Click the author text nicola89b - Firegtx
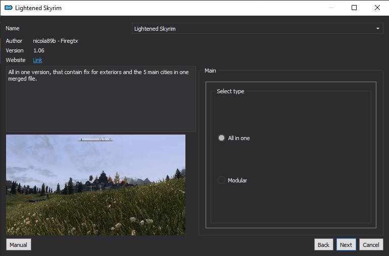The width and height of the screenshot is (389, 256). (x=56, y=41)
